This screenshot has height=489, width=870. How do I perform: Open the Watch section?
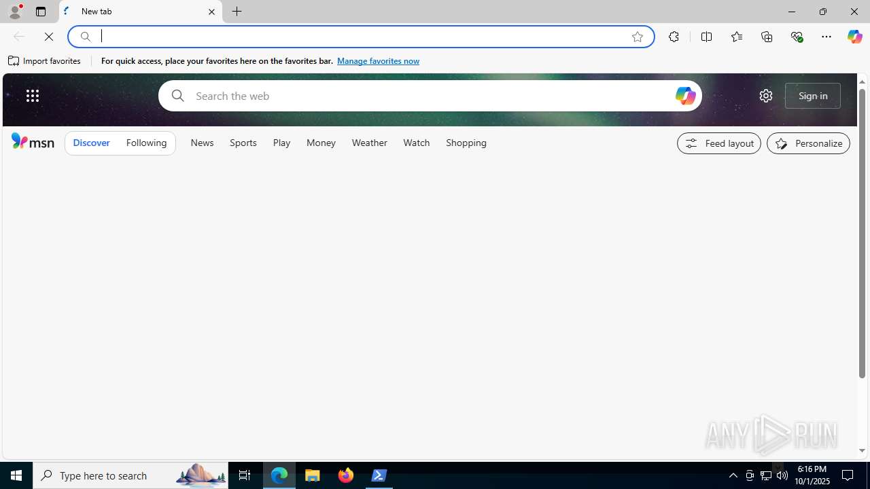(x=417, y=143)
